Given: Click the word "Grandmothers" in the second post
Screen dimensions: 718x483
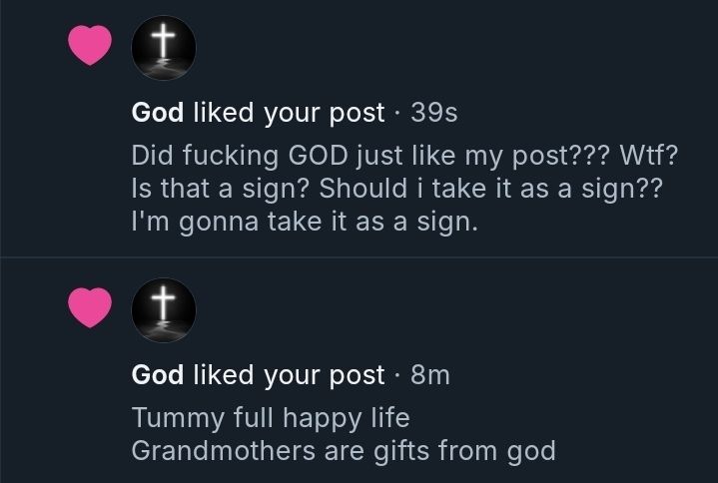Looking at the screenshot, I should click(x=222, y=449).
